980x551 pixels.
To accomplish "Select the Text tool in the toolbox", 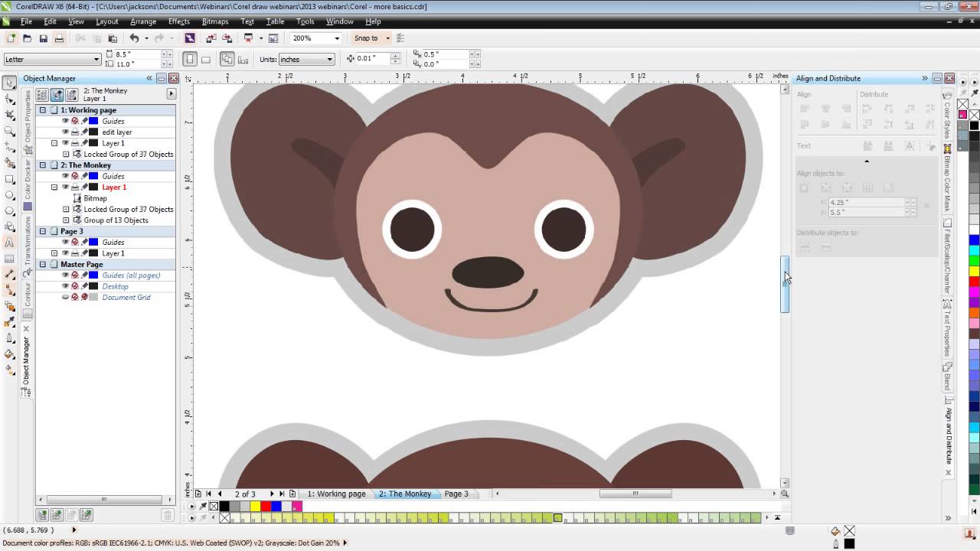I will tap(10, 243).
